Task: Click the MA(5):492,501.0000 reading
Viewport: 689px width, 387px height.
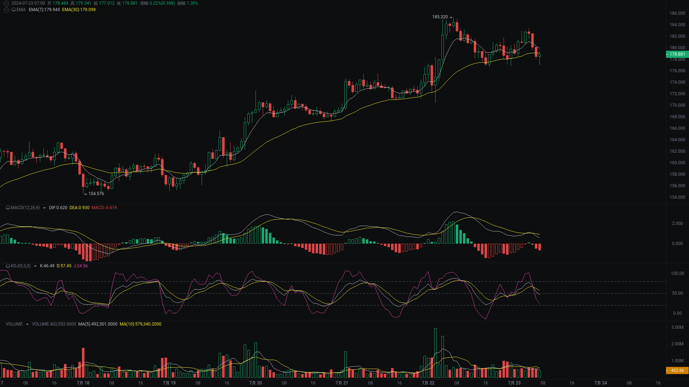Action: 98,324
